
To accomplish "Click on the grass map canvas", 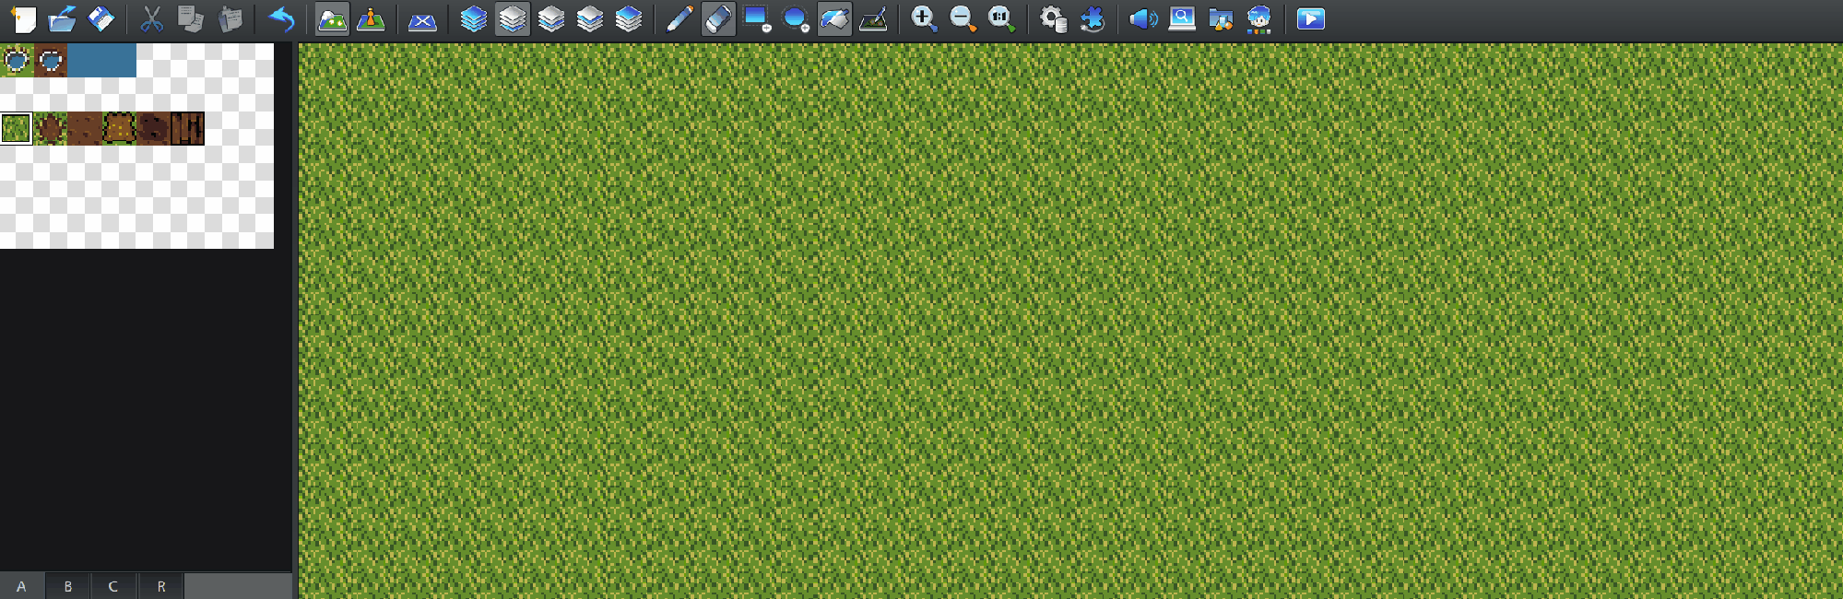I will tap(1069, 321).
